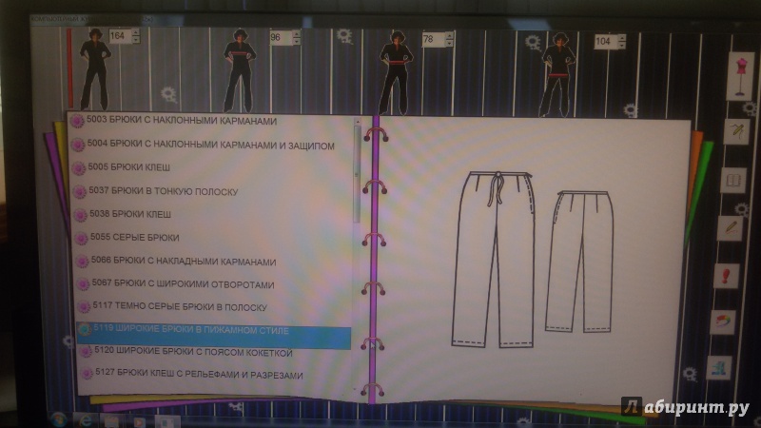Click the sewing machine icon
The image size is (761, 428).
pos(719,367)
